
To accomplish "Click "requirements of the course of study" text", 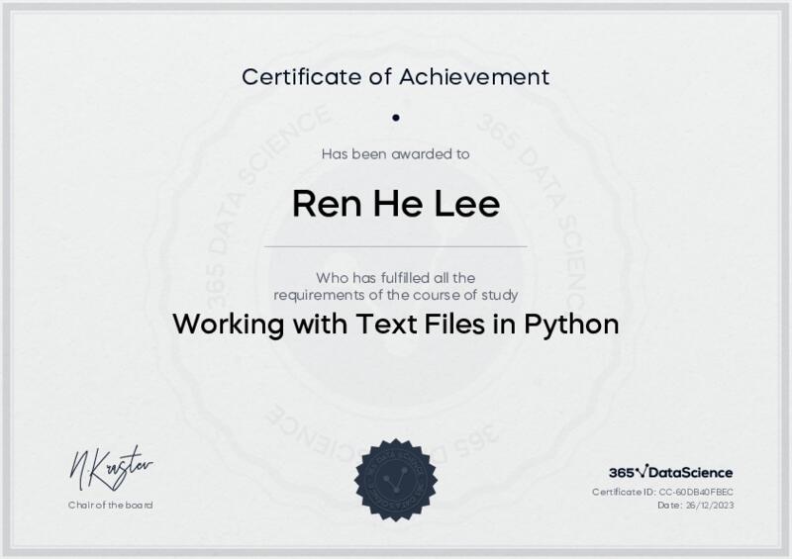I will tap(396, 294).
